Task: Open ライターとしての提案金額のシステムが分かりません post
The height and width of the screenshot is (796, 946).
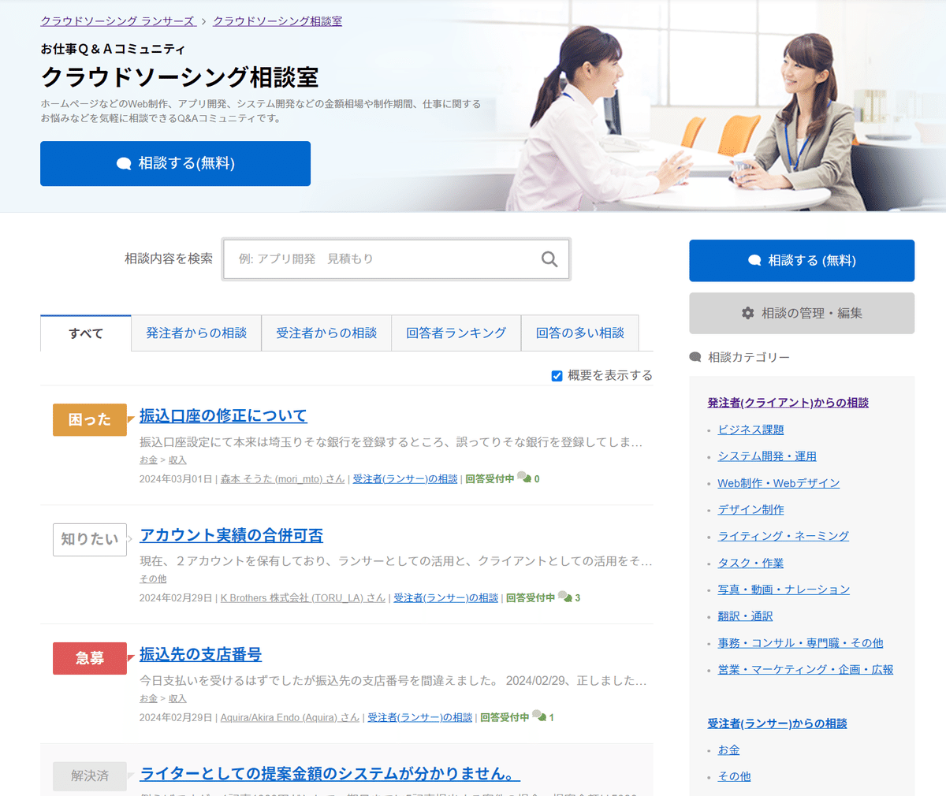Action: (x=330, y=774)
